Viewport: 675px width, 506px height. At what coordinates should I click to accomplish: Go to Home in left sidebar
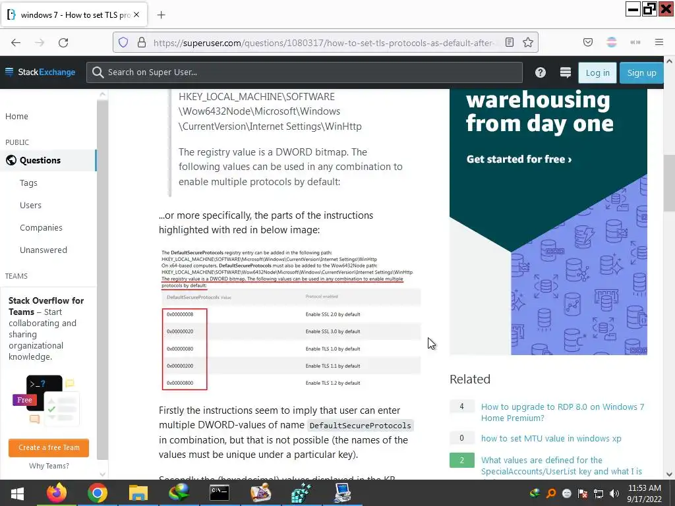point(16,116)
